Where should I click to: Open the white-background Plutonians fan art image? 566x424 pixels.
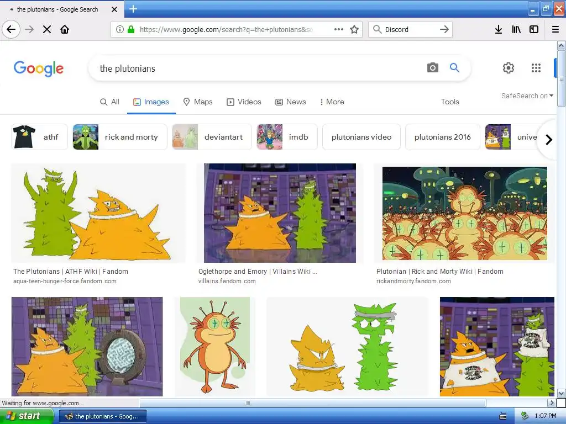347,347
